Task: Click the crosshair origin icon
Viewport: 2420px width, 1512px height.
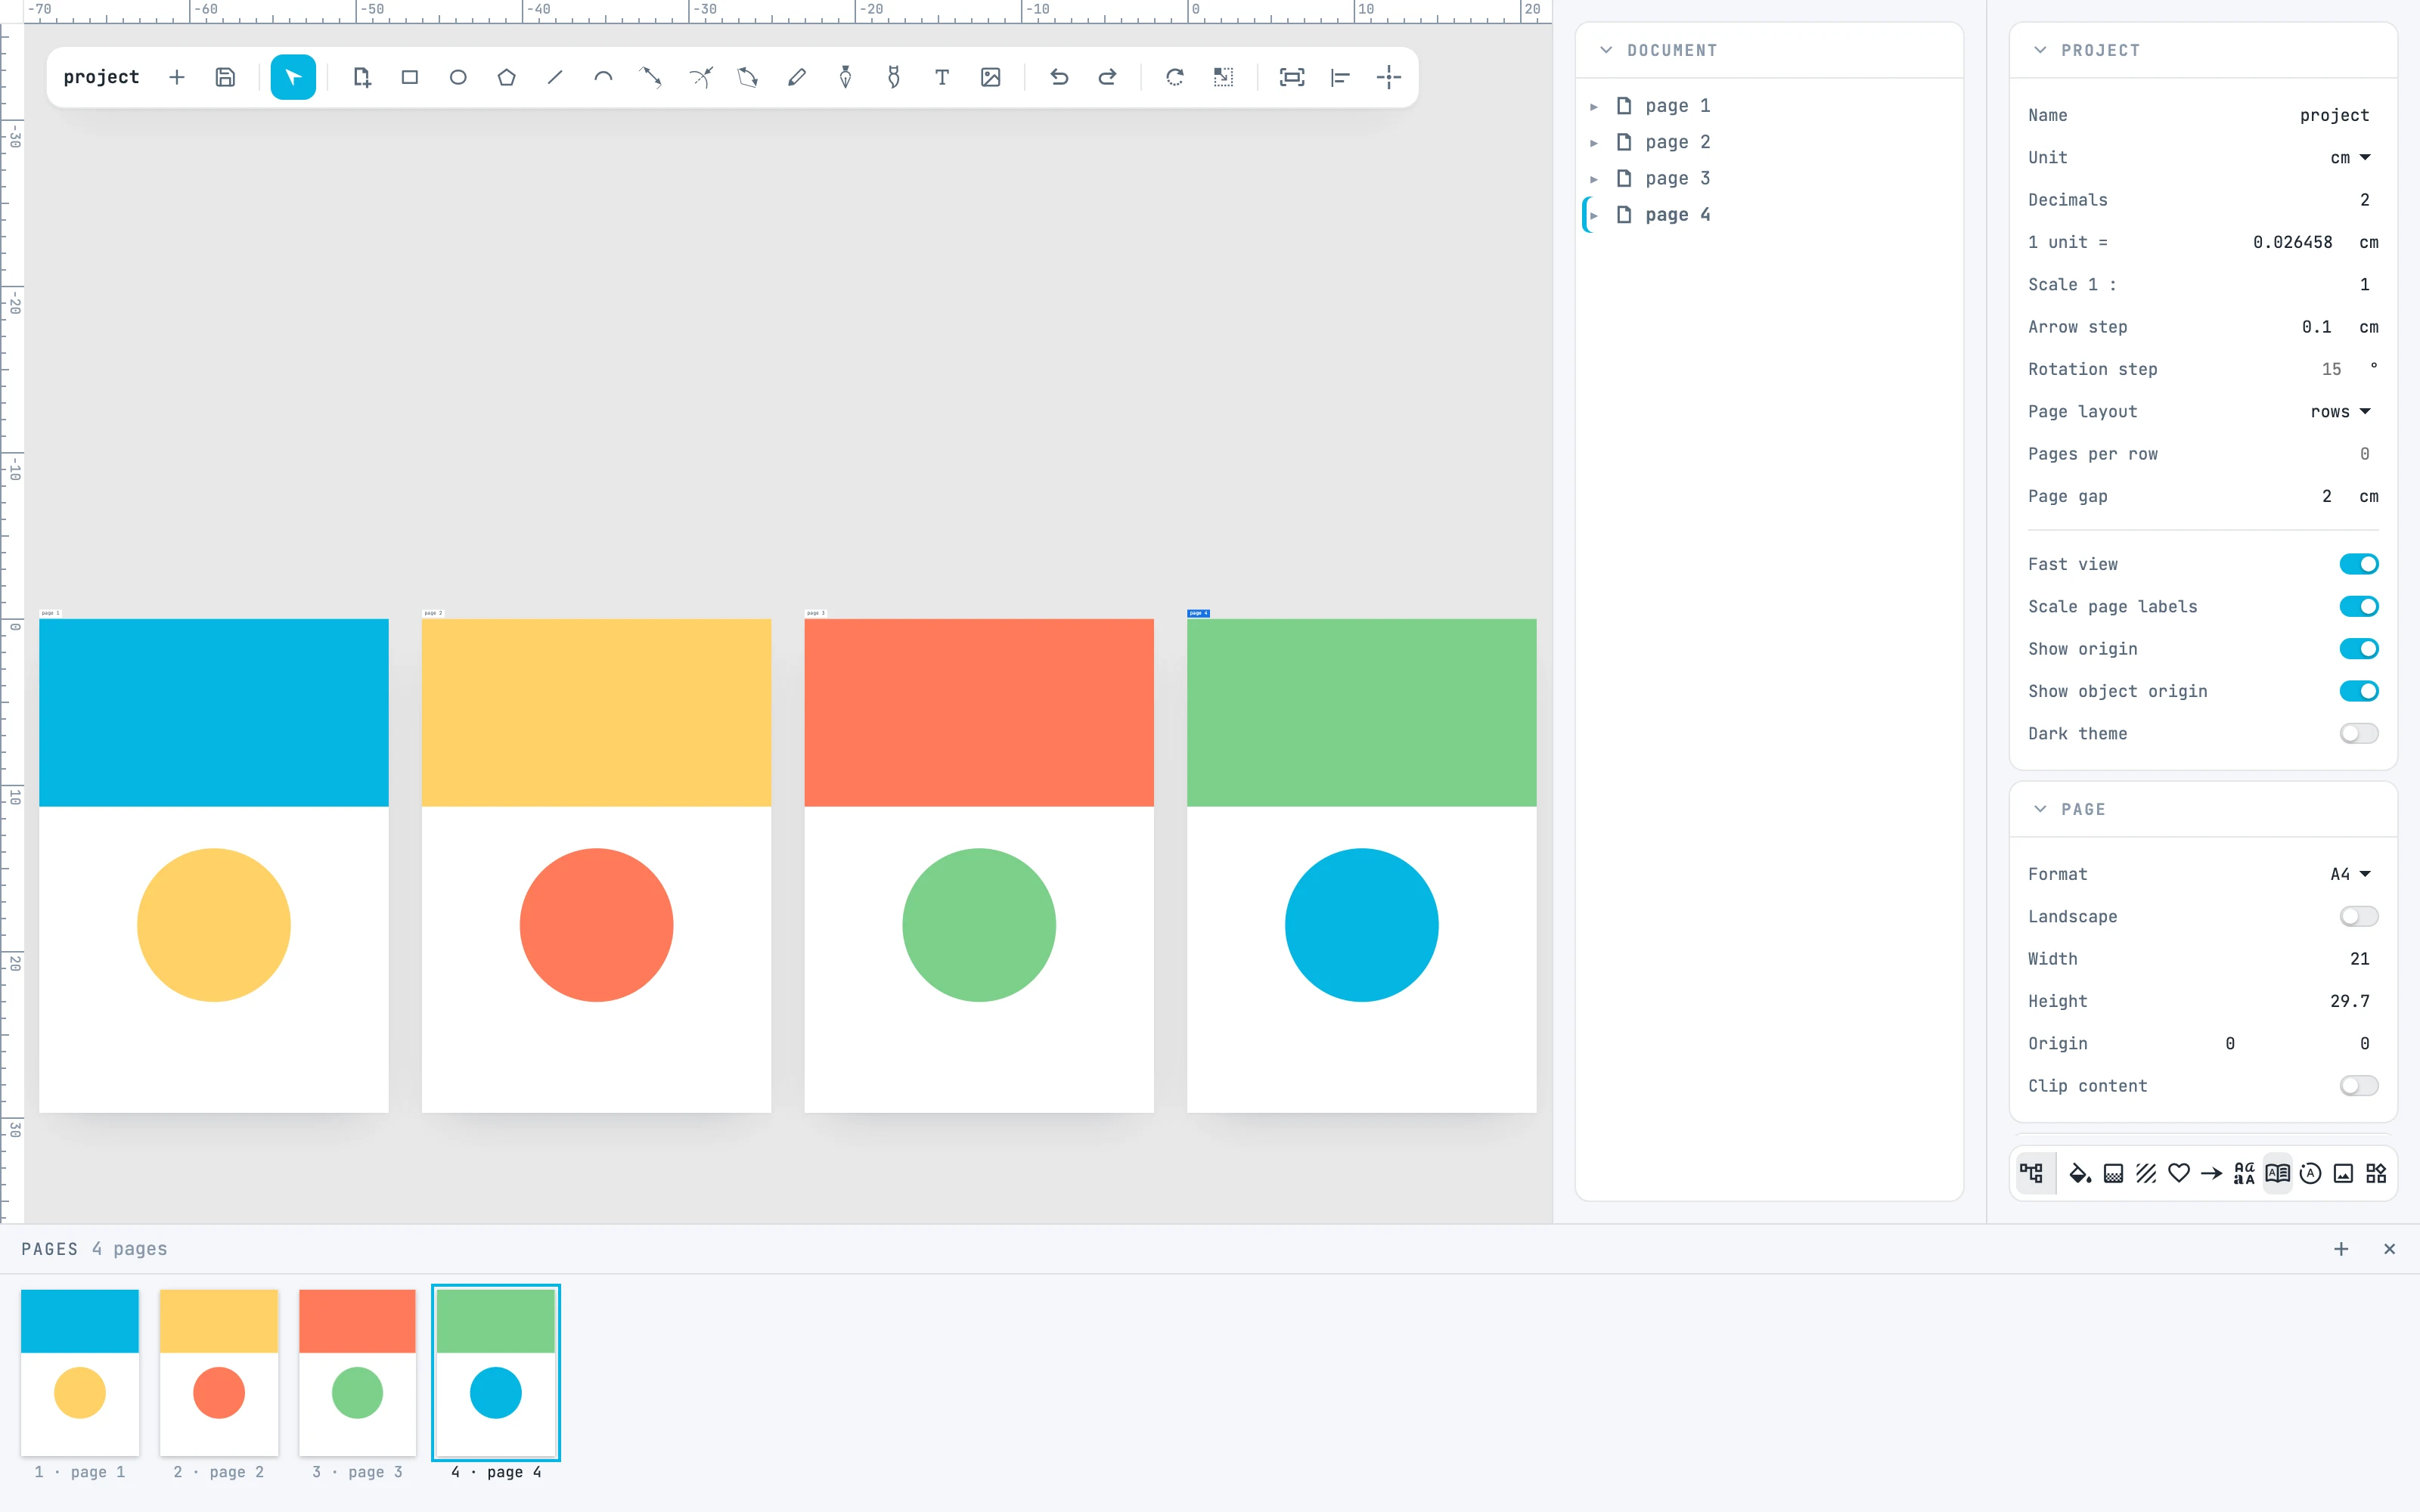Action: click(x=1389, y=77)
